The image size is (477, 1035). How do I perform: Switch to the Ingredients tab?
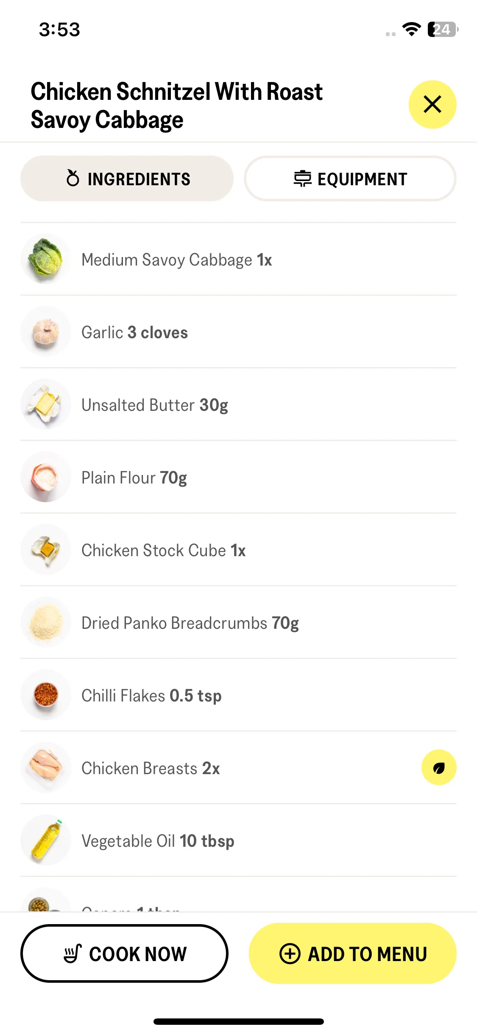(127, 178)
